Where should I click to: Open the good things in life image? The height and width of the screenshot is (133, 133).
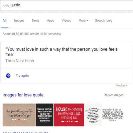pyautogui.click(x=19, y=115)
